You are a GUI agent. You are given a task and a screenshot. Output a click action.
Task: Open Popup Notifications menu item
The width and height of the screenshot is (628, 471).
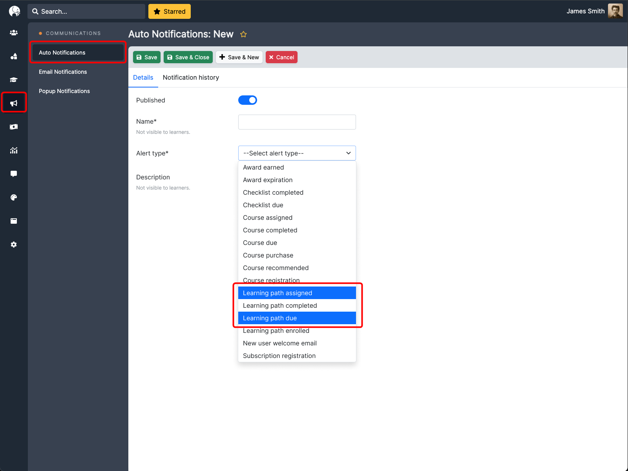[64, 91]
